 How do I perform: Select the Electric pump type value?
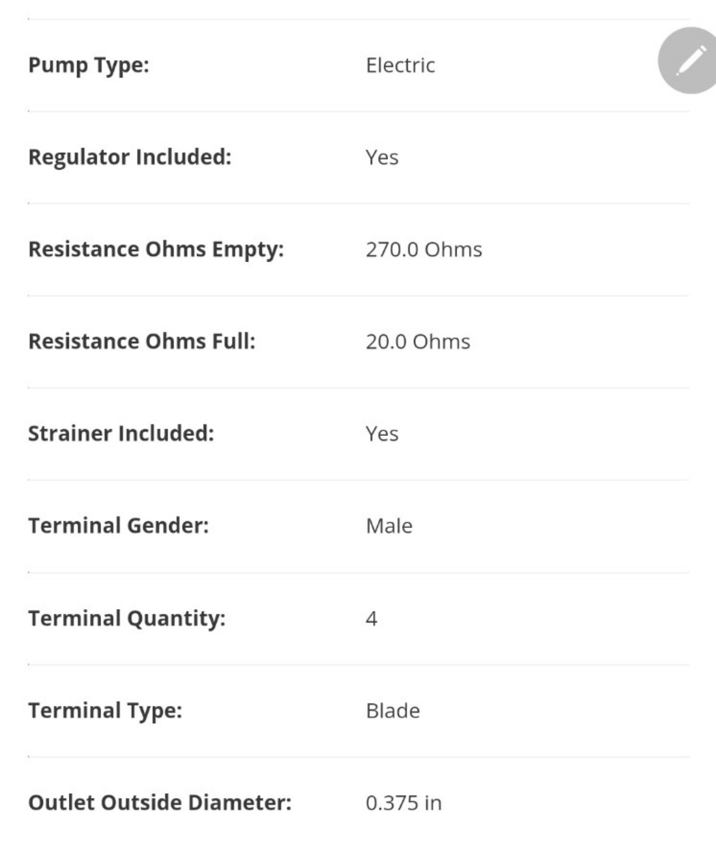coord(400,65)
